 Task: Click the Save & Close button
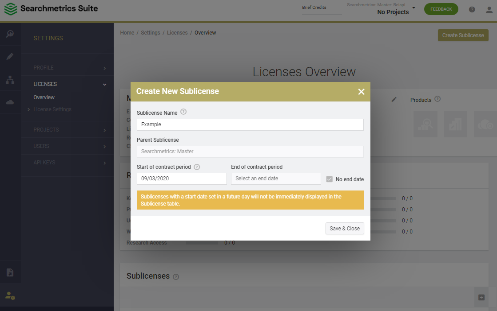pyautogui.click(x=345, y=229)
